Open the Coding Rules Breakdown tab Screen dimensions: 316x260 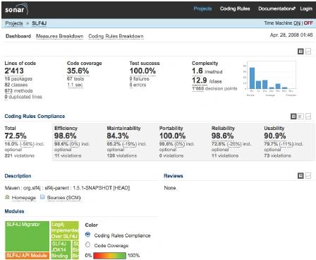[x=116, y=36]
